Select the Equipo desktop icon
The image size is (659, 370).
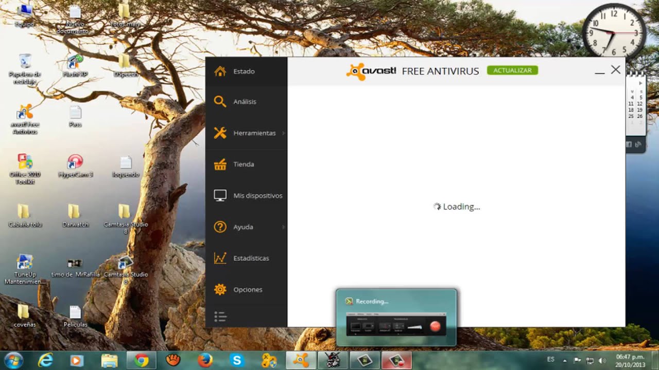pyautogui.click(x=24, y=16)
